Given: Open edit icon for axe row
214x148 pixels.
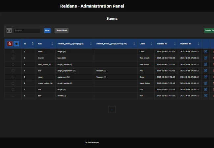Looking at the screenshot, I should [x=205, y=71].
